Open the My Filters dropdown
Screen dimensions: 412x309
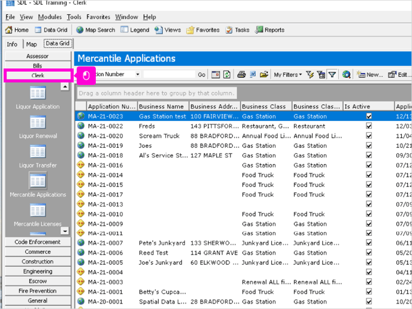[287, 75]
